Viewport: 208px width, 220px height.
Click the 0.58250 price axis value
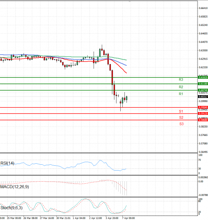tap(203, 127)
